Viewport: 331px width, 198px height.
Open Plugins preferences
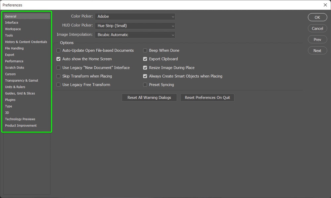coord(27,100)
